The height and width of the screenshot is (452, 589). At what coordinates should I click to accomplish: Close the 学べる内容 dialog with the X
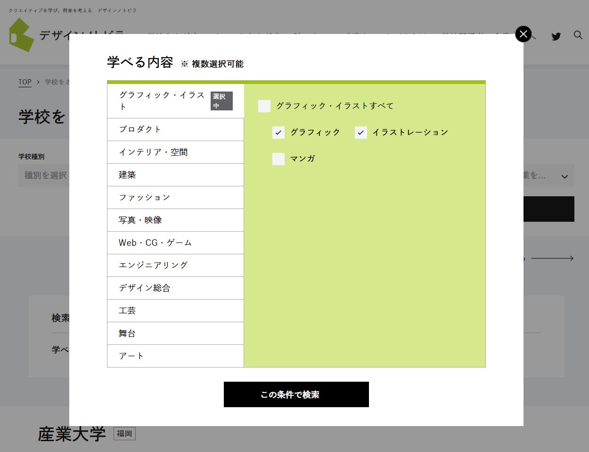pyautogui.click(x=523, y=34)
